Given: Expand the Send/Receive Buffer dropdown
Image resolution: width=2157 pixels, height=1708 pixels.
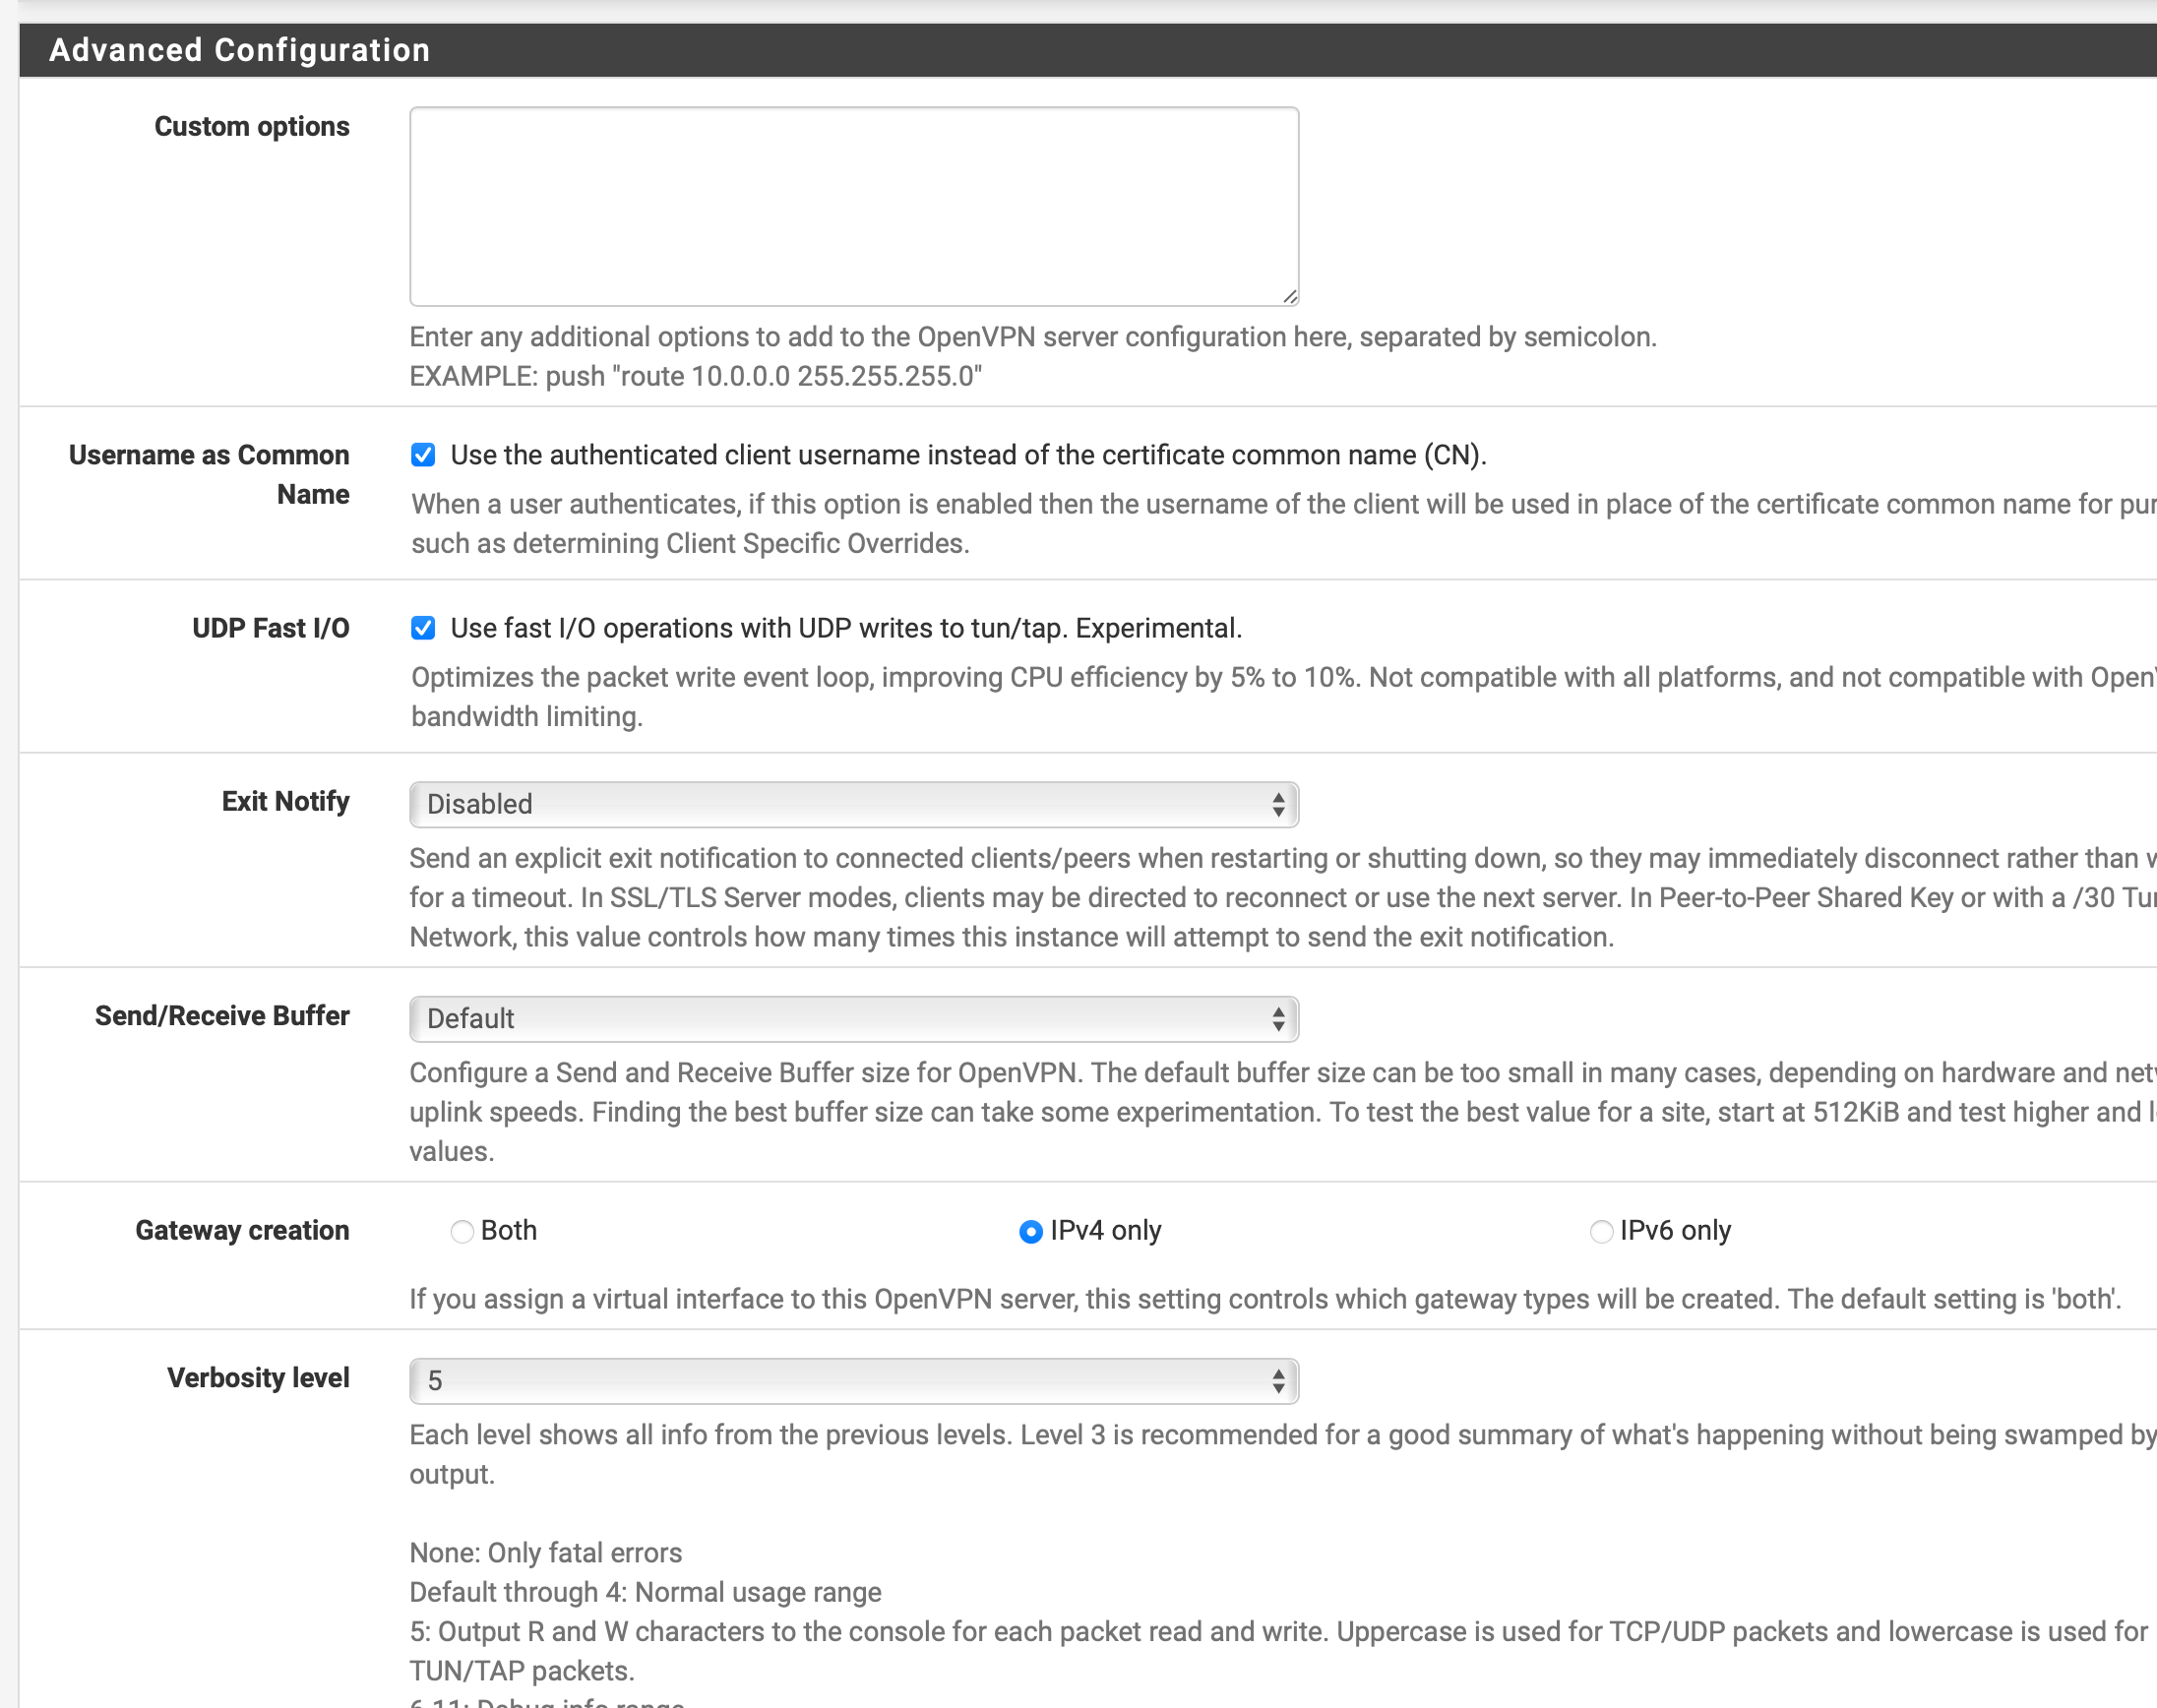Looking at the screenshot, I should coord(853,1018).
